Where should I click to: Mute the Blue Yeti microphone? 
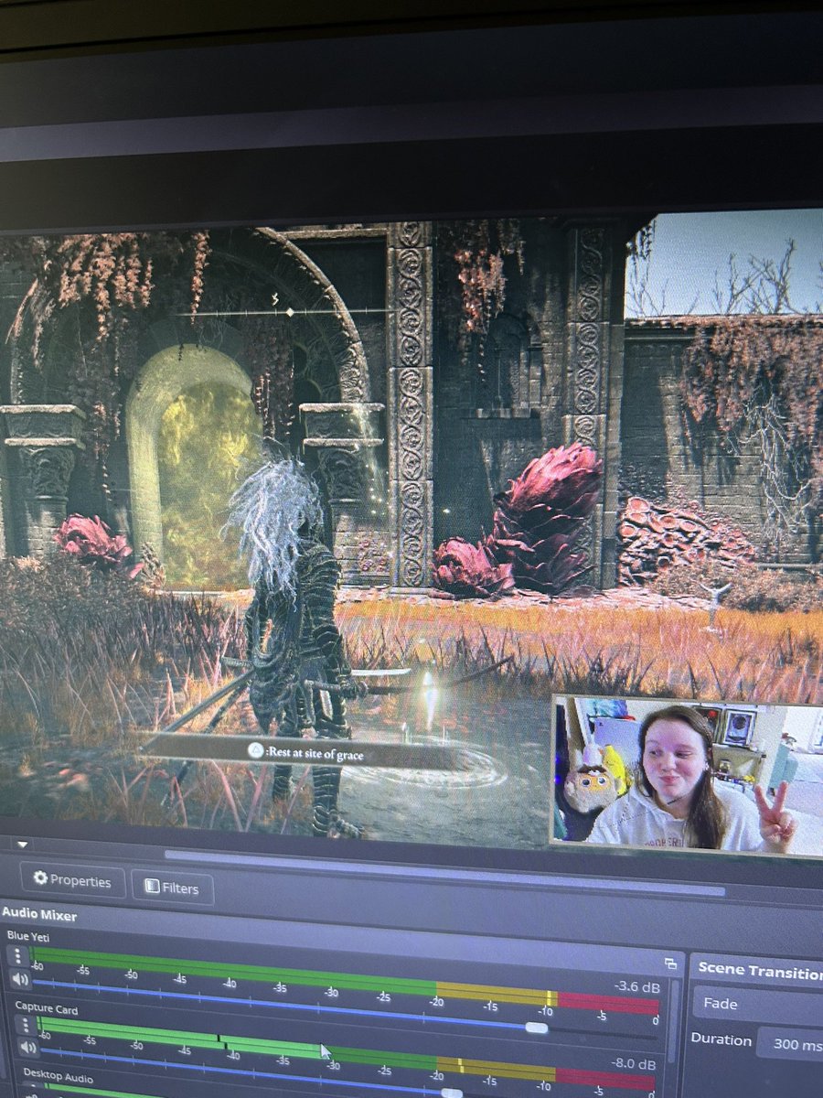tap(21, 981)
